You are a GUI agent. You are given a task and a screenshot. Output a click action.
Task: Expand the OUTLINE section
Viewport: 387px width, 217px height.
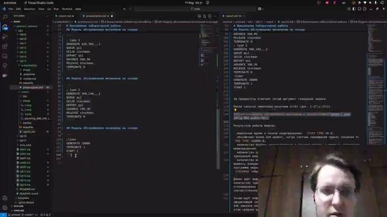pos(19,206)
